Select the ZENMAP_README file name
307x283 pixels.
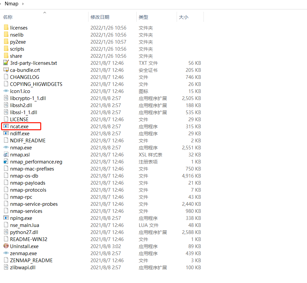(31, 261)
